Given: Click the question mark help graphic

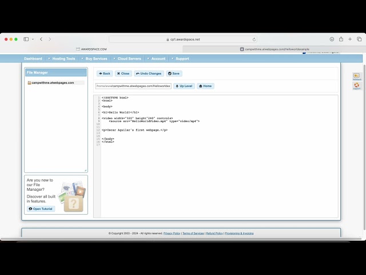Looking at the screenshot, I should tap(73, 204).
